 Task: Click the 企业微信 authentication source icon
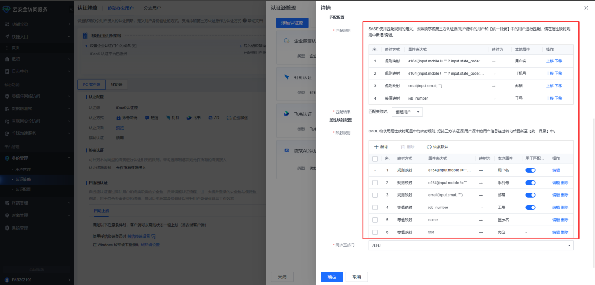[286, 41]
